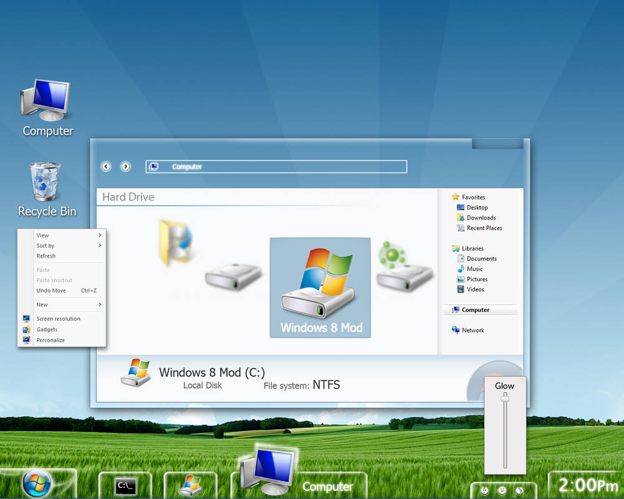Click the Downloads folder icon in sidebar
The width and height of the screenshot is (624, 499).
(x=461, y=218)
